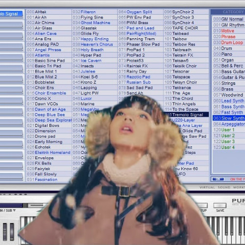Load preset 076 Rezotic Pad
The width and height of the screenshot is (245, 245).
[x=140, y=77]
